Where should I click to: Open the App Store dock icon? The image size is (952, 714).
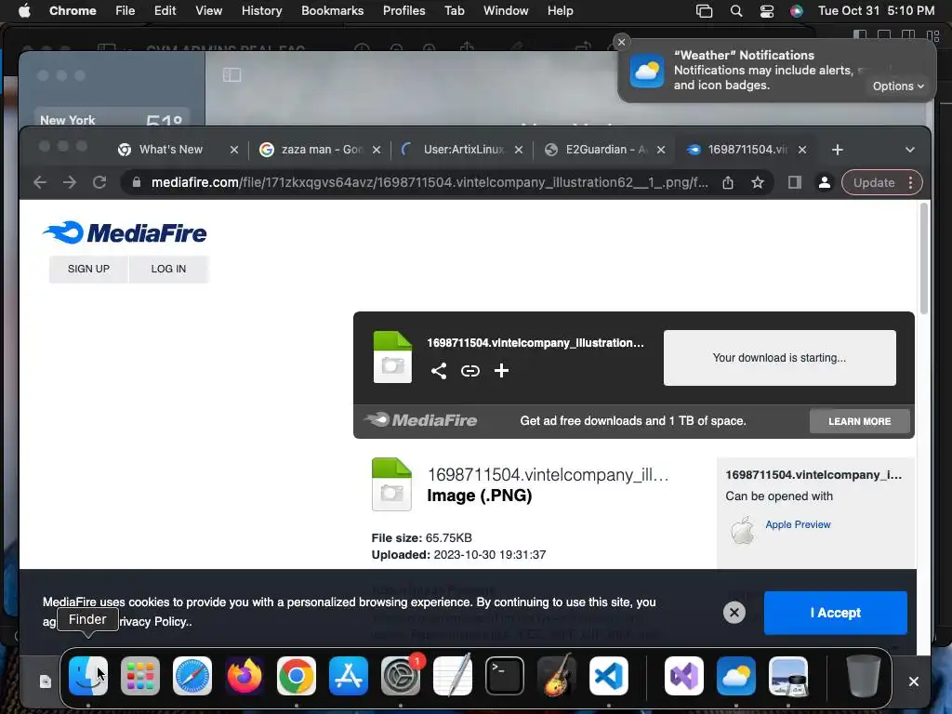pyautogui.click(x=349, y=676)
